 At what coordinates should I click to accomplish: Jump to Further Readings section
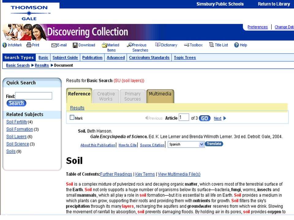tap(116, 174)
